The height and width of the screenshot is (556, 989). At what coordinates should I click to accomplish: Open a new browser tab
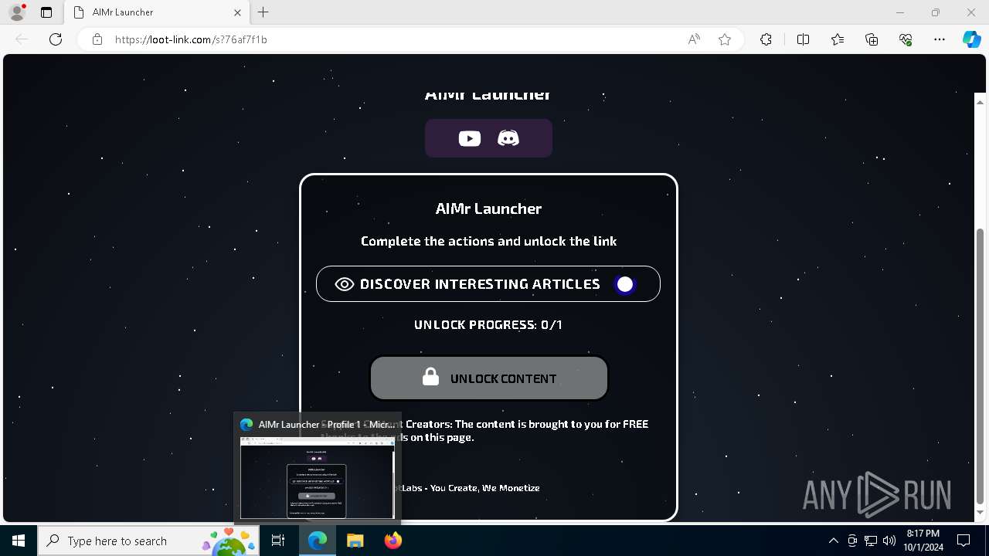click(263, 12)
